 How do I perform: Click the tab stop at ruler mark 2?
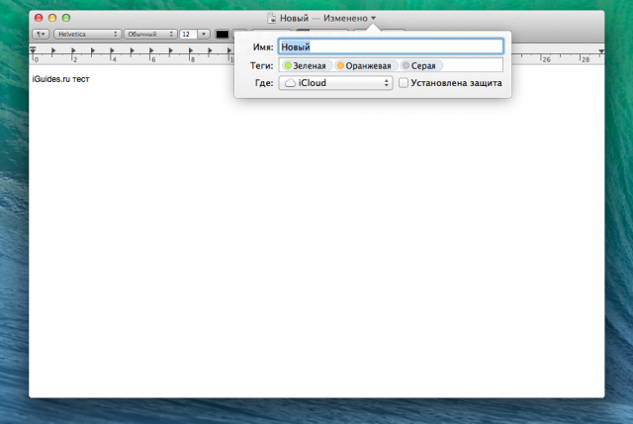[73, 50]
